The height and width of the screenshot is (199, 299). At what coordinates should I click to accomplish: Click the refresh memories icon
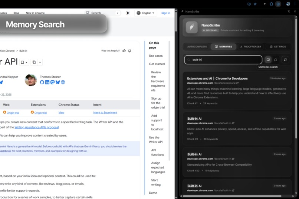pyautogui.click(x=285, y=60)
